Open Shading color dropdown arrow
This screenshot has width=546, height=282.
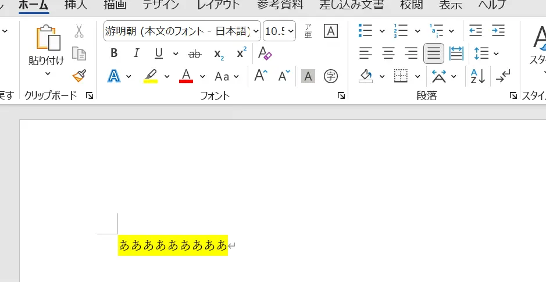pos(382,76)
